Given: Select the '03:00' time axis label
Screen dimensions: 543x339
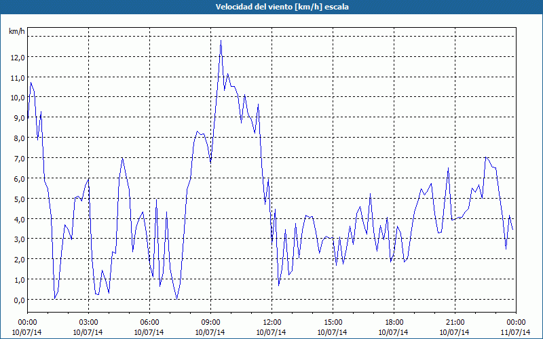Looking at the screenshot, I should click(x=88, y=323).
